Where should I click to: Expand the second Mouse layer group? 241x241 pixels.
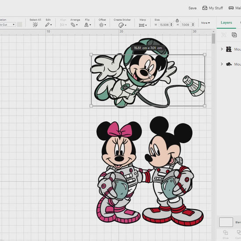[x=222, y=64]
